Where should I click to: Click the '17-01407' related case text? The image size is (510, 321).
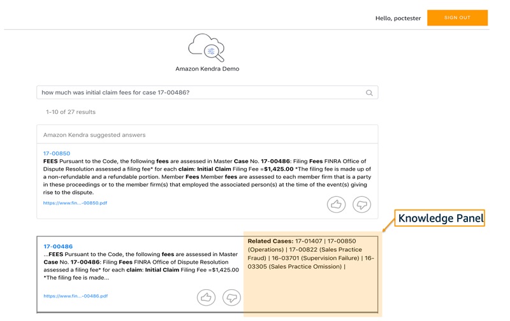click(x=309, y=241)
